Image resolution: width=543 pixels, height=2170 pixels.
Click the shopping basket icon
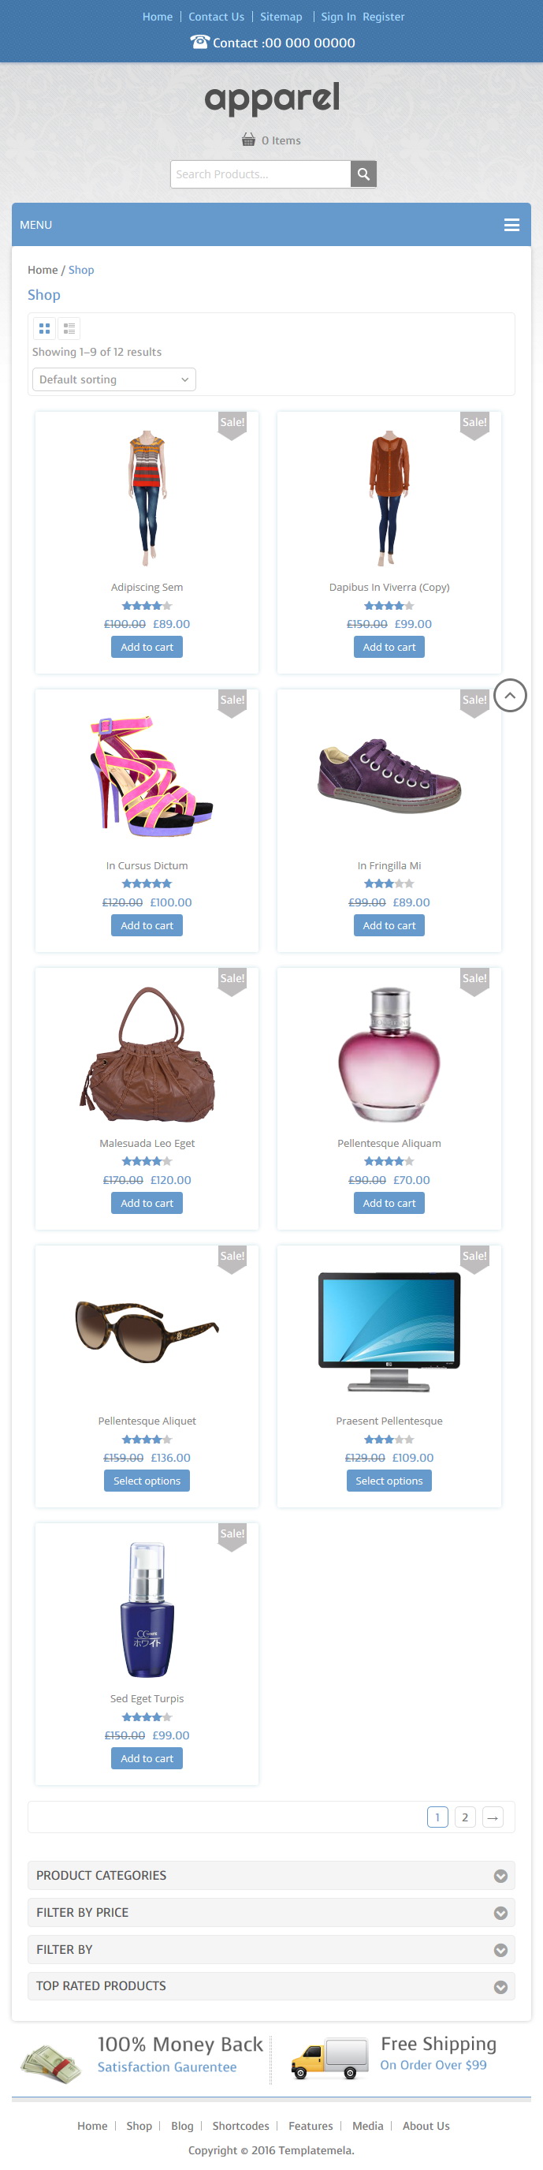pos(248,140)
